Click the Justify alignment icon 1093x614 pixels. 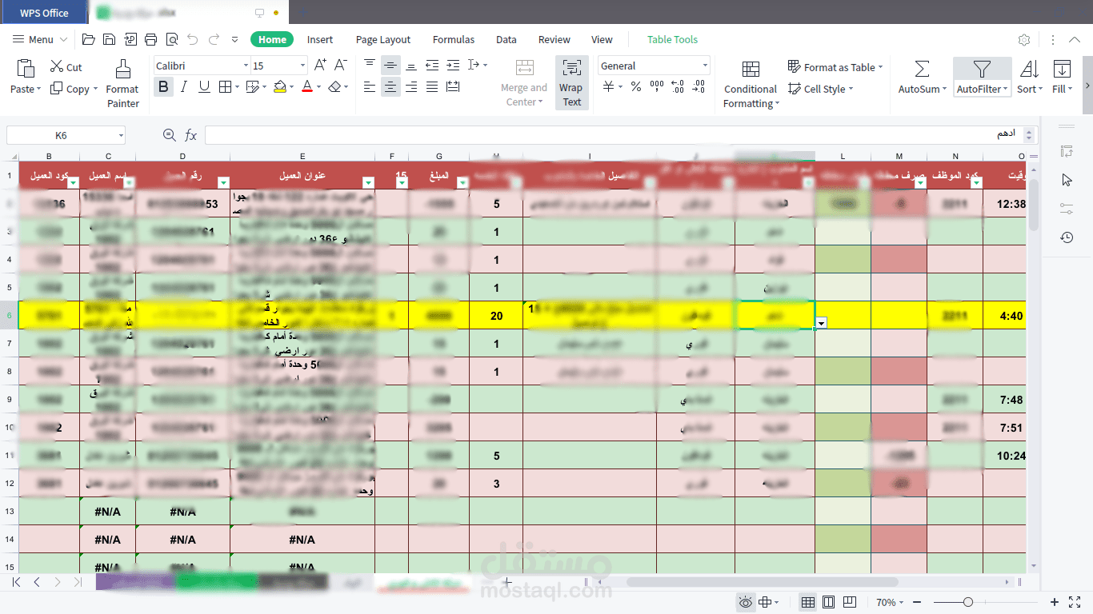(432, 87)
